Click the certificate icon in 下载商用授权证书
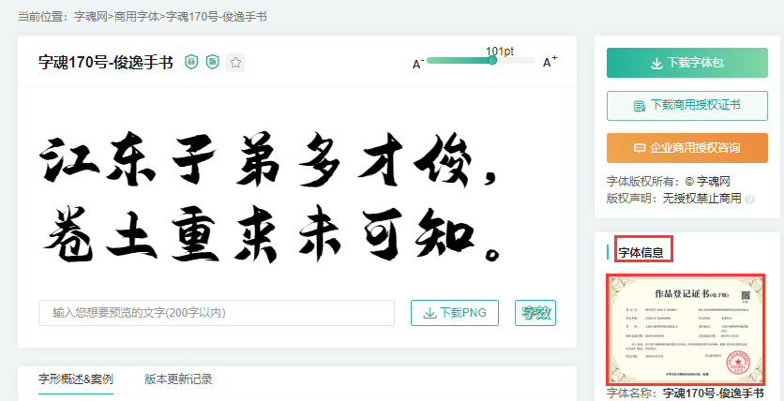This screenshot has height=401, width=784. tap(640, 106)
